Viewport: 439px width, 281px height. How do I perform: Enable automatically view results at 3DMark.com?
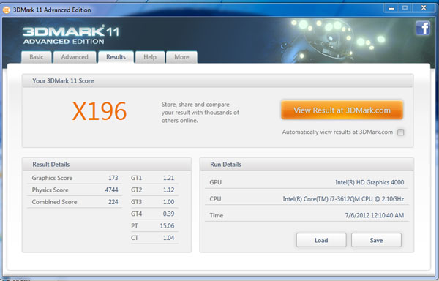pos(401,132)
